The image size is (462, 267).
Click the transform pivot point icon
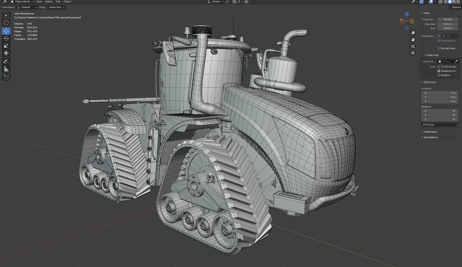pyautogui.click(x=227, y=2)
